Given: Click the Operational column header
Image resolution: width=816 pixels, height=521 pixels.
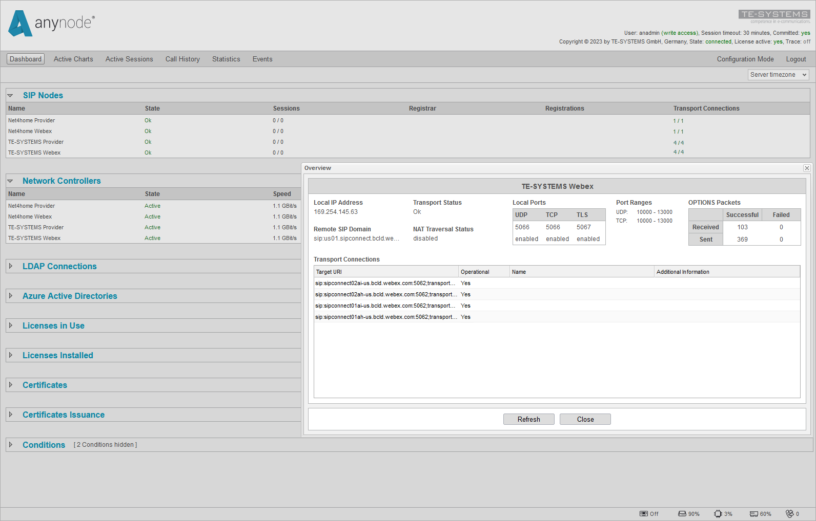Looking at the screenshot, I should point(484,272).
